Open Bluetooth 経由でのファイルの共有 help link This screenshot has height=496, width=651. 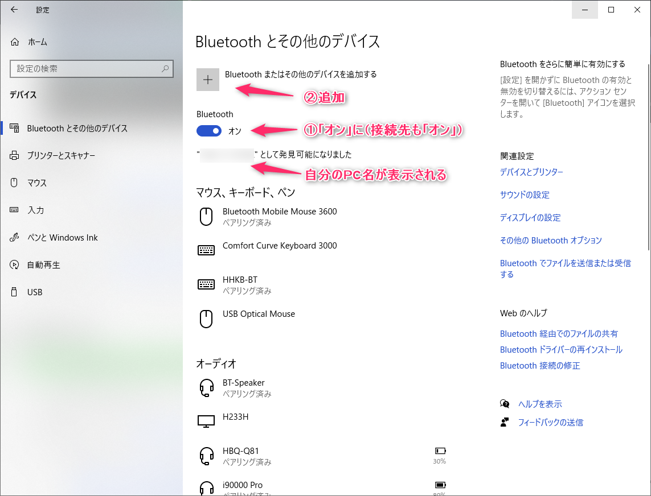(559, 334)
